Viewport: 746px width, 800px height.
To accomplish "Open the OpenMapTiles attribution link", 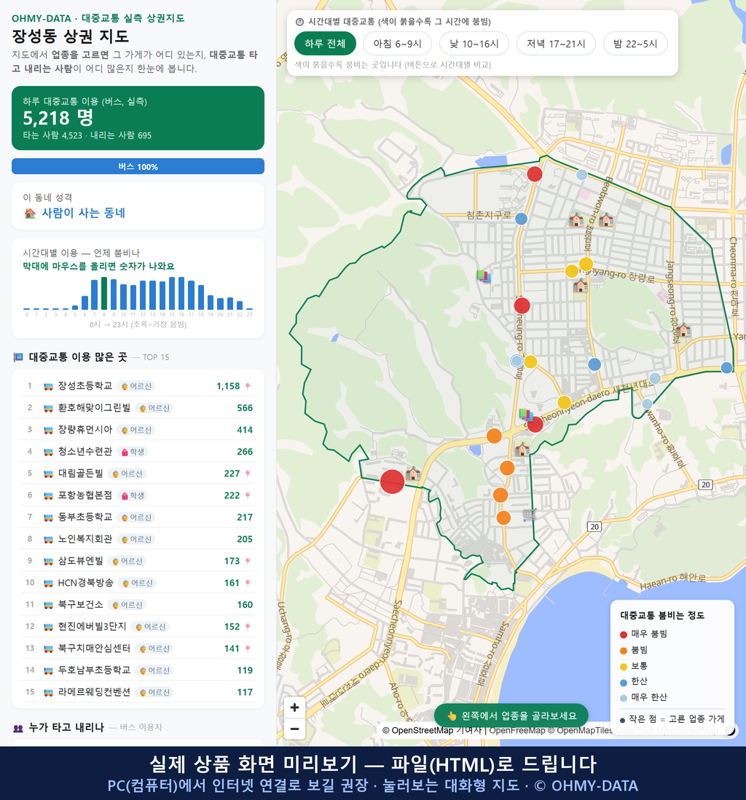I will 585,731.
